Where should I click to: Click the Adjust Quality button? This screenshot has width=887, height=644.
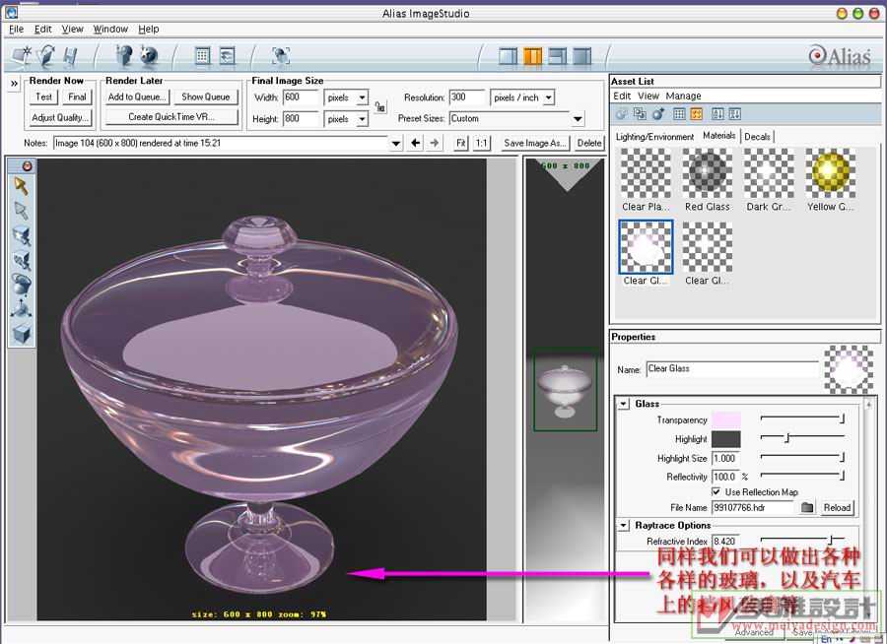click(x=61, y=117)
